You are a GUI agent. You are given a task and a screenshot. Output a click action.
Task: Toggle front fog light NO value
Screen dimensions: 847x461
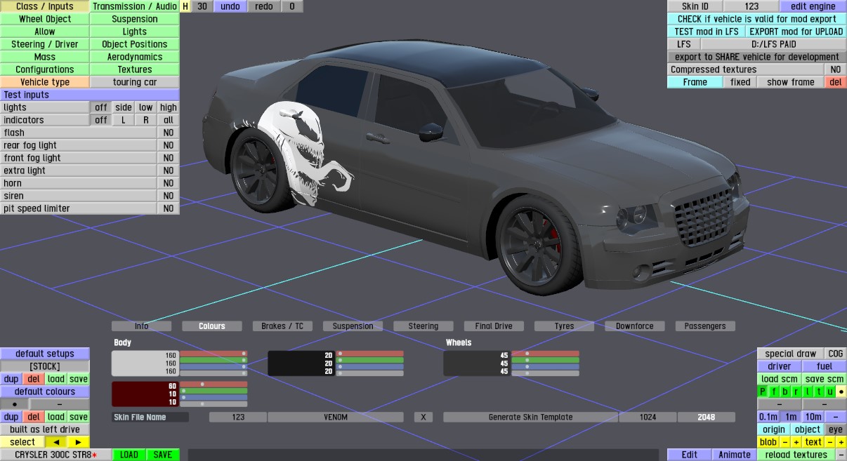point(169,158)
